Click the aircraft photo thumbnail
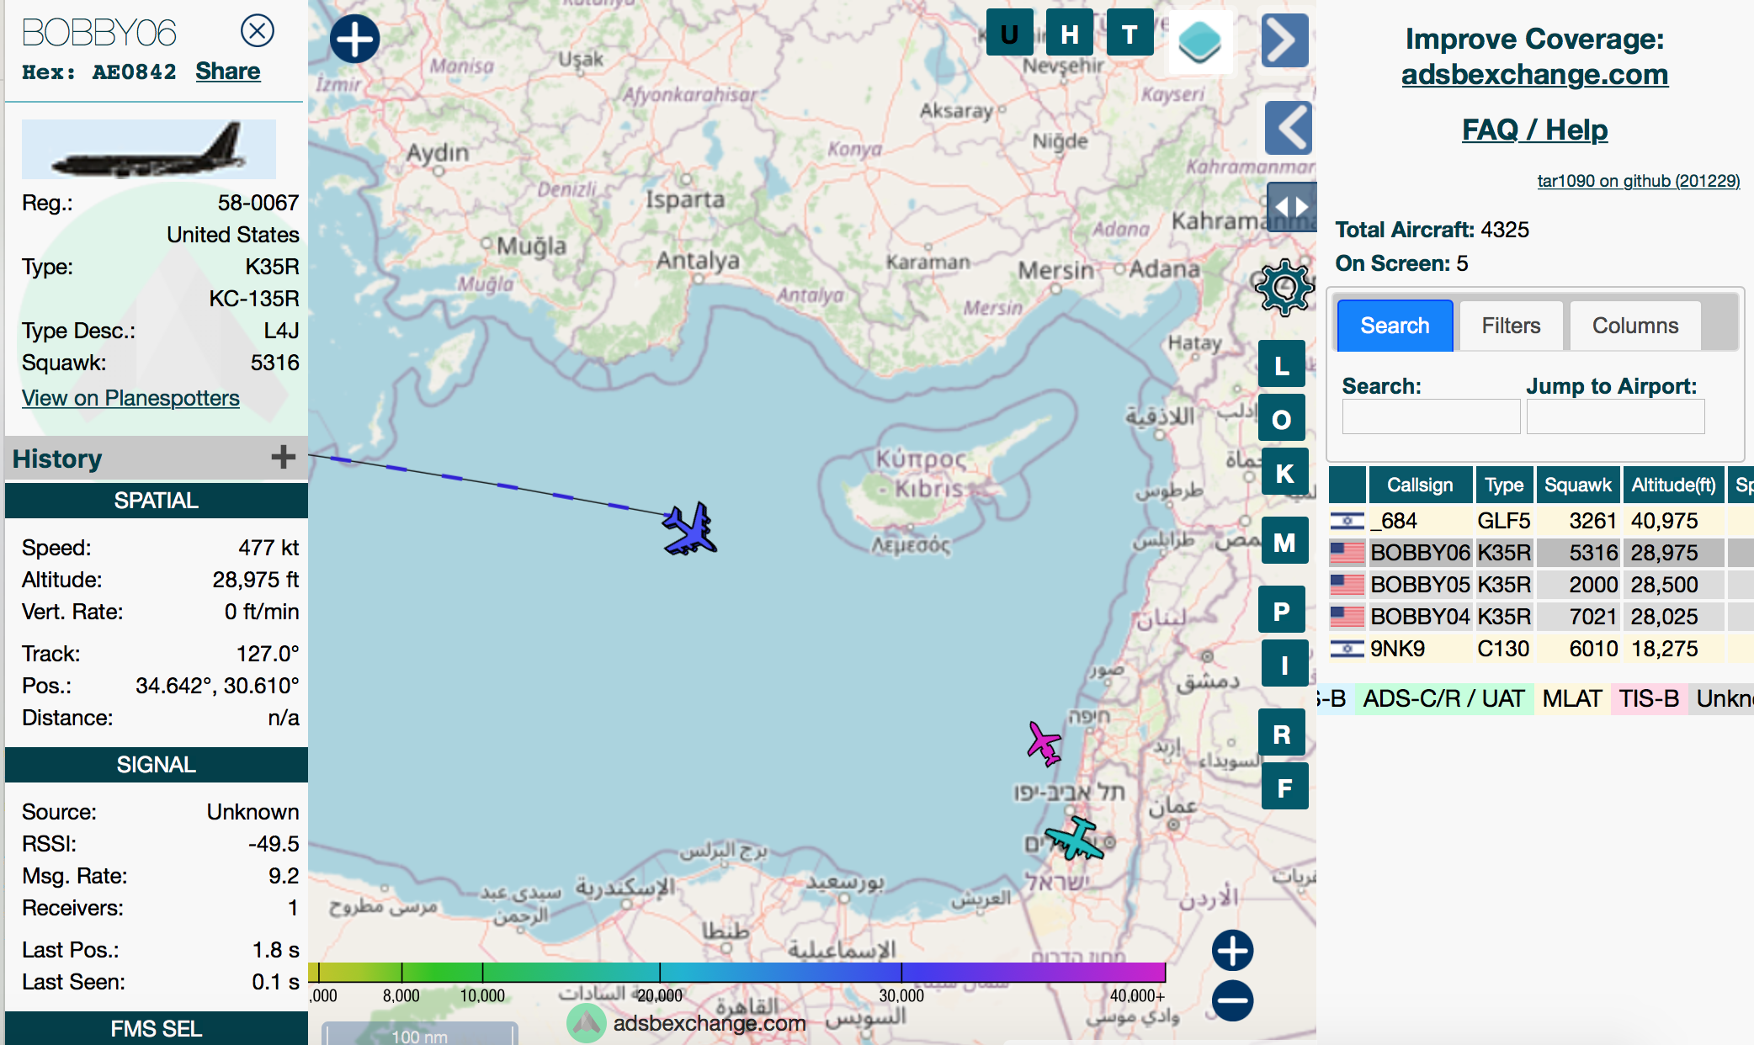The image size is (1754, 1045). point(149,149)
